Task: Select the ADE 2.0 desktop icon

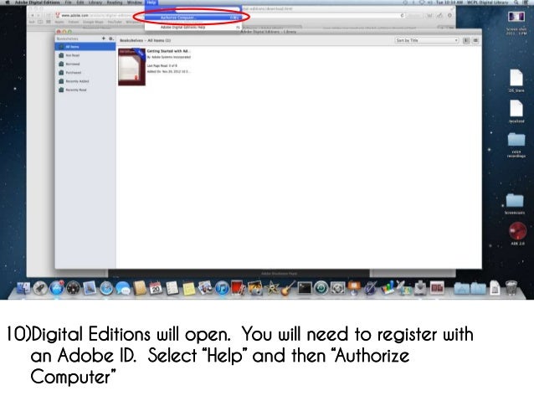Action: [x=517, y=234]
